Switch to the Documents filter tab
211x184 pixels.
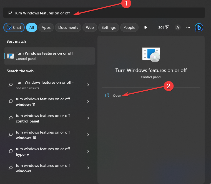(68, 27)
